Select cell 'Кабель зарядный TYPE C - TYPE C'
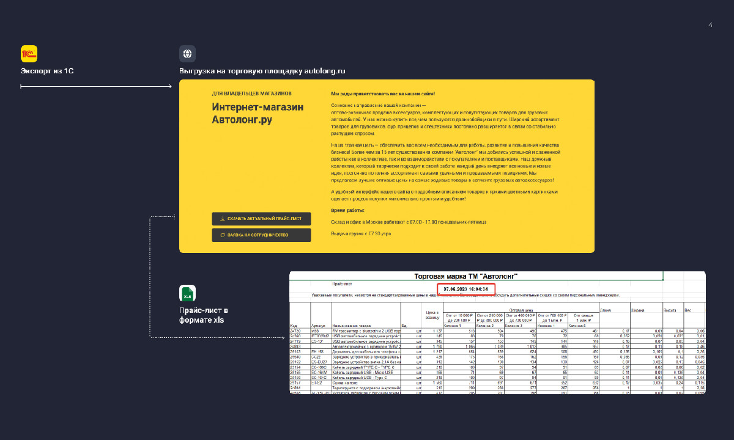 click(x=366, y=367)
